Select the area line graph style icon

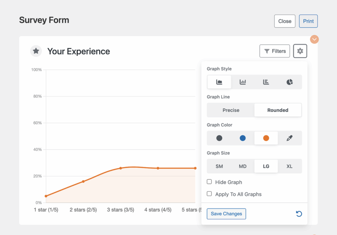point(219,82)
